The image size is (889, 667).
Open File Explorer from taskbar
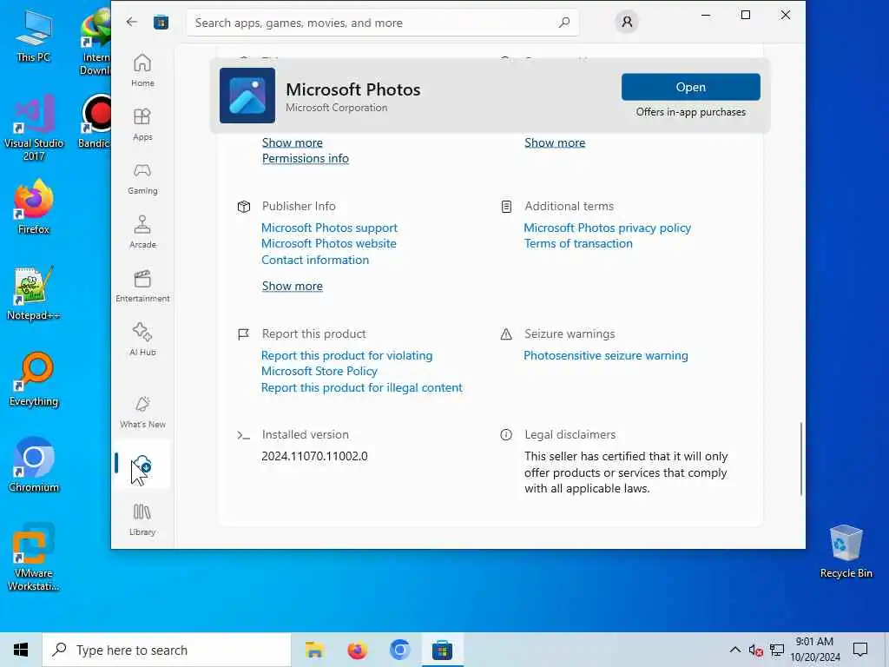click(314, 650)
